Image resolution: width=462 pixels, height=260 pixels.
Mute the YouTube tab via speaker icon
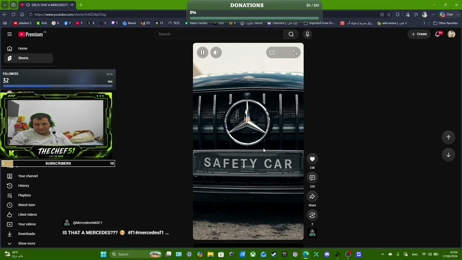28,5
